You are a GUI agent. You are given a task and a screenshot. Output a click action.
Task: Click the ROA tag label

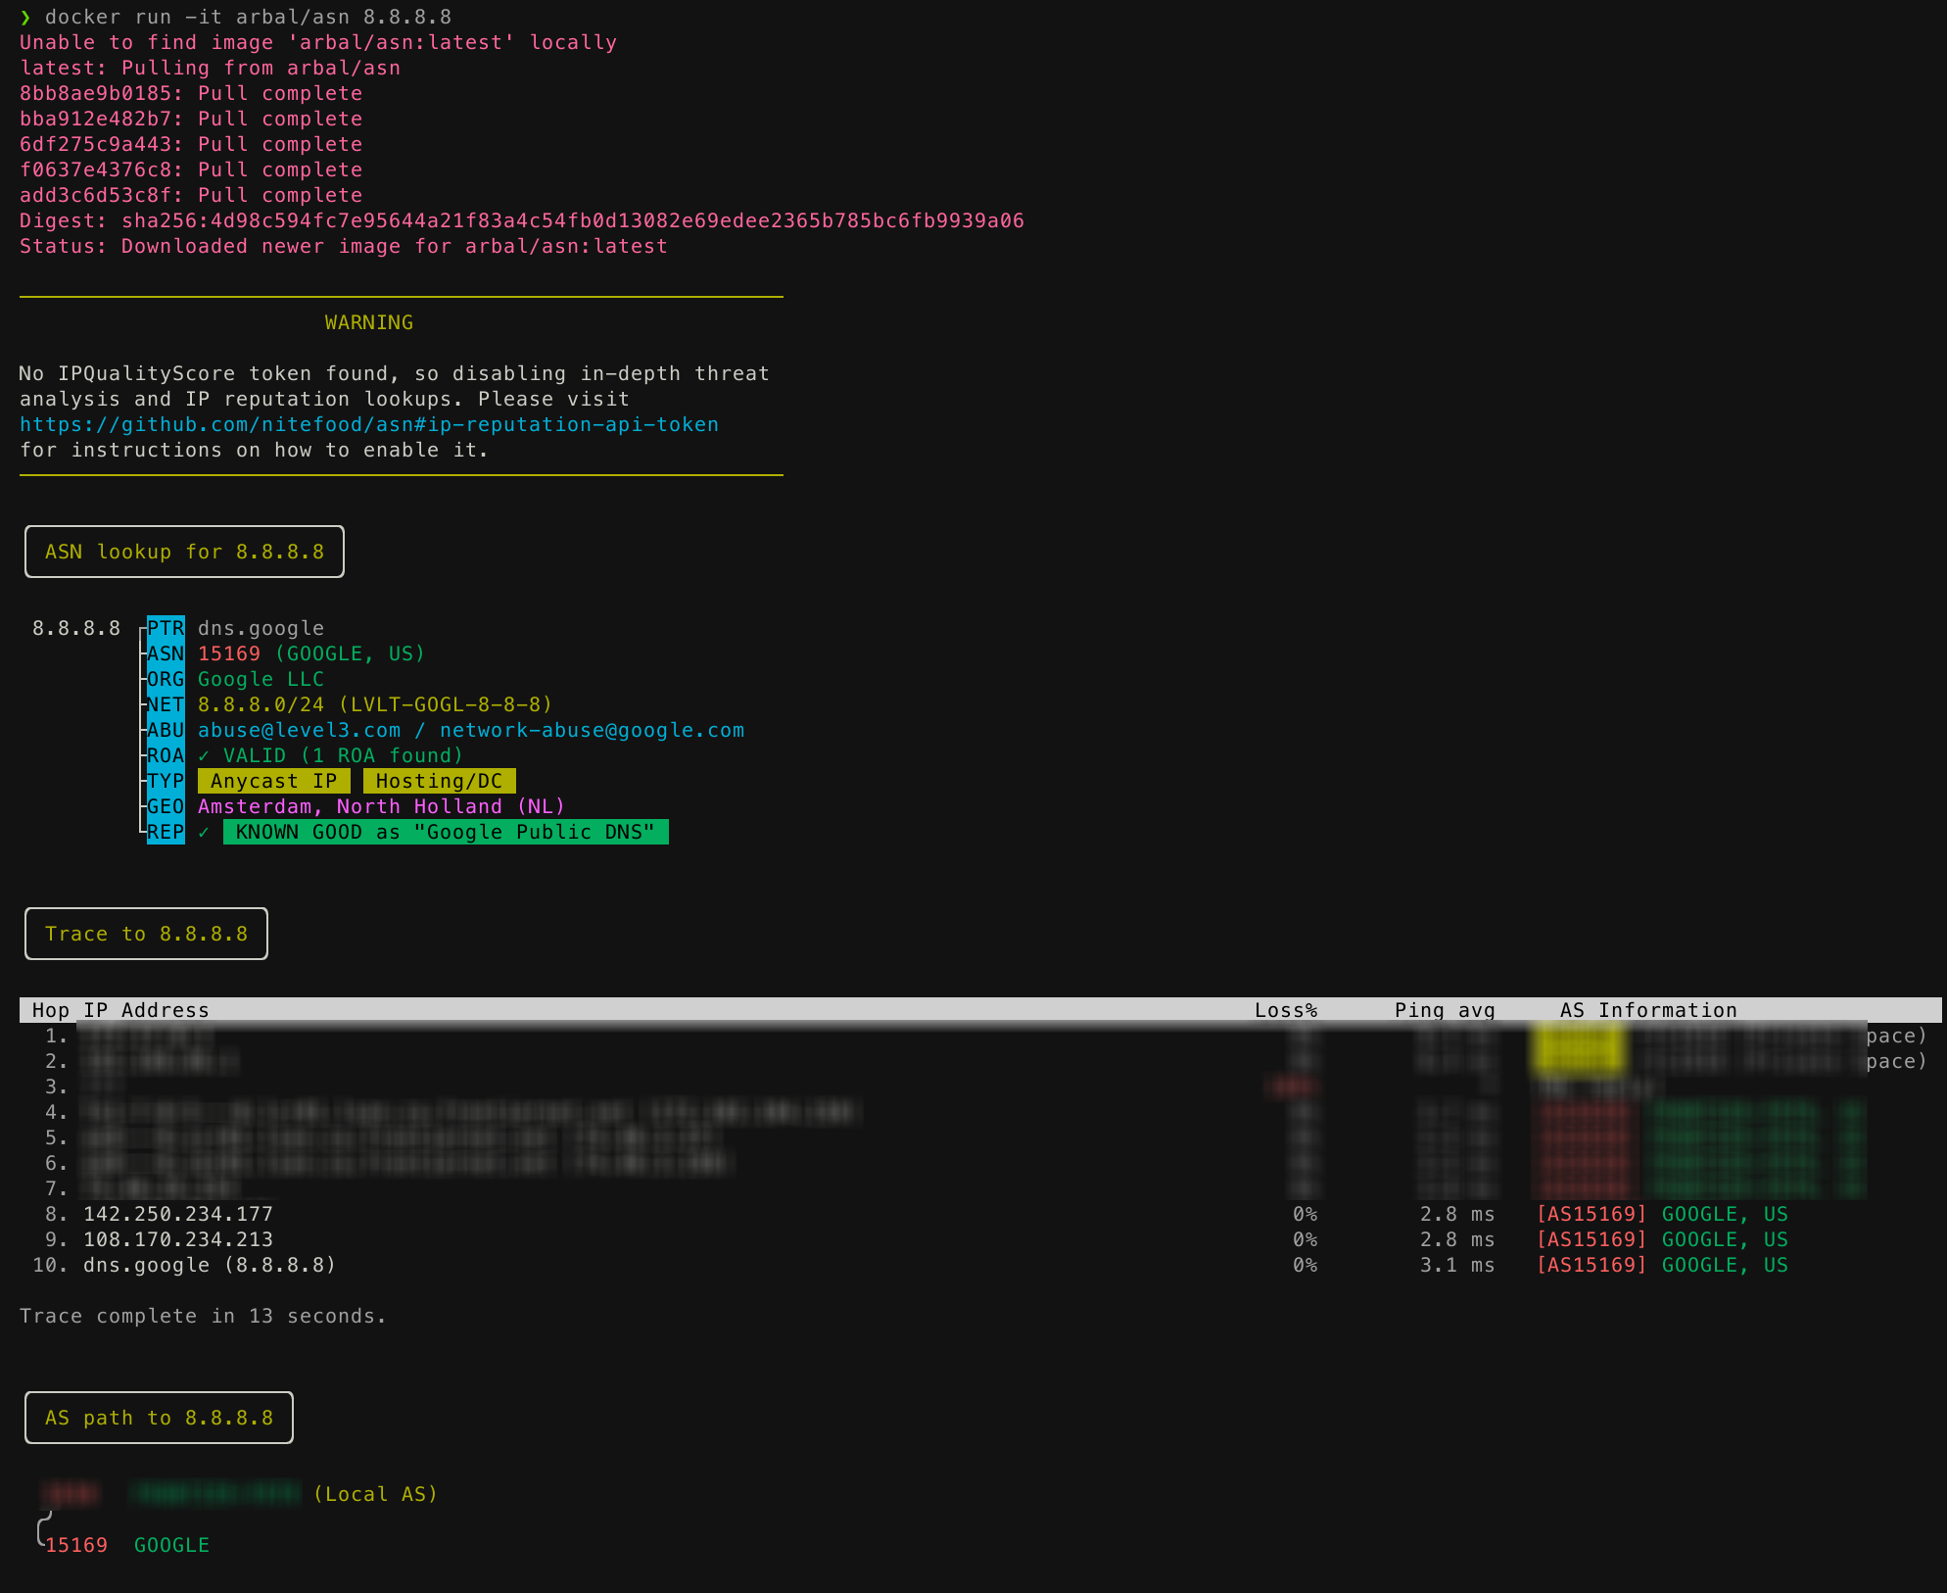166,755
